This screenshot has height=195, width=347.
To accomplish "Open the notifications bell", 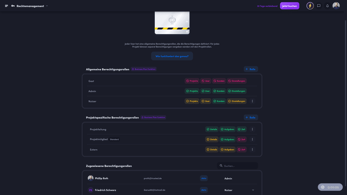I will pos(327,6).
